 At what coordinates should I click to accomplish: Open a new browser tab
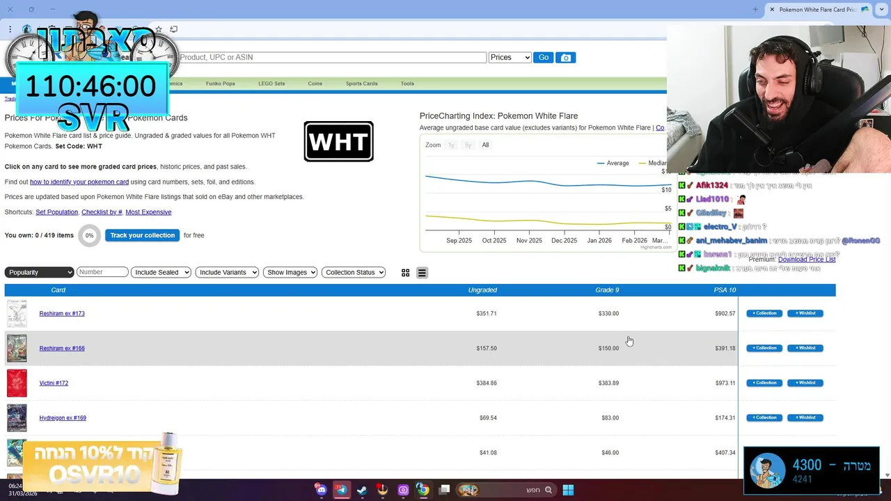pos(755,9)
